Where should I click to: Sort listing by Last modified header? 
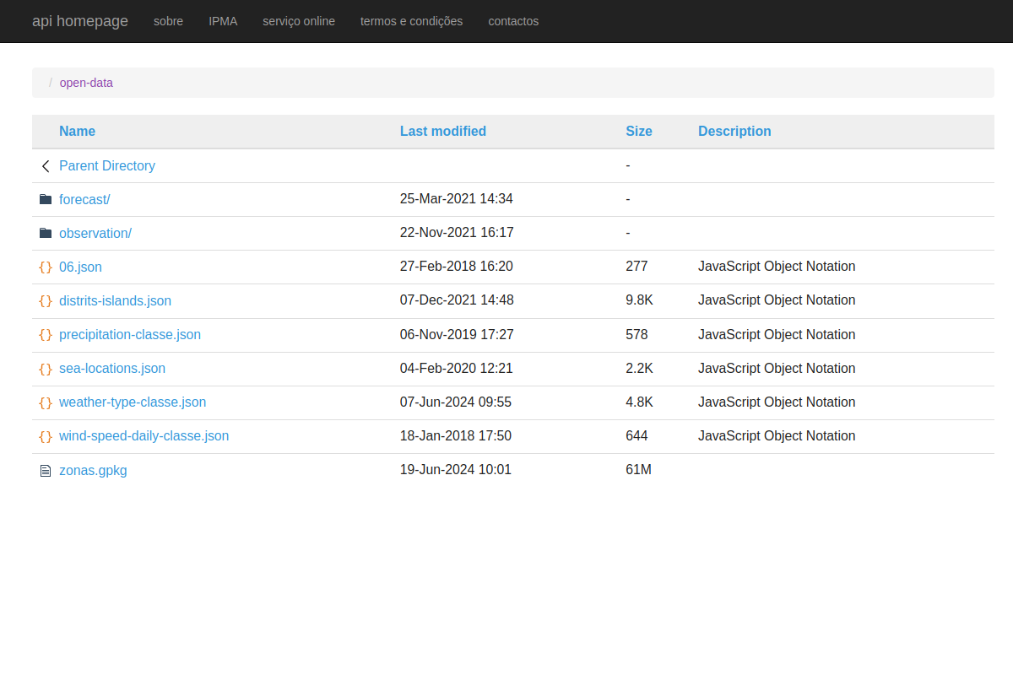point(443,131)
